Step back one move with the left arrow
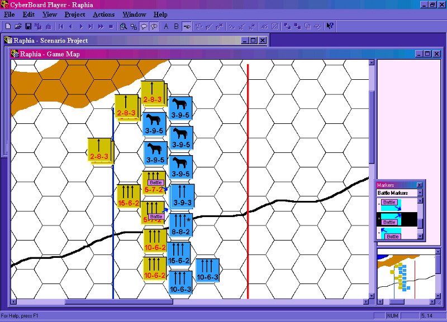This screenshot has width=447, height=322. point(71,26)
